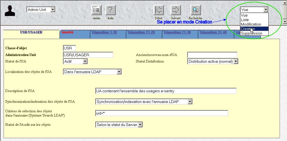Open the Statut de l'UA Actif dropdown
Viewport: 287px width, 141px height.
[75, 61]
